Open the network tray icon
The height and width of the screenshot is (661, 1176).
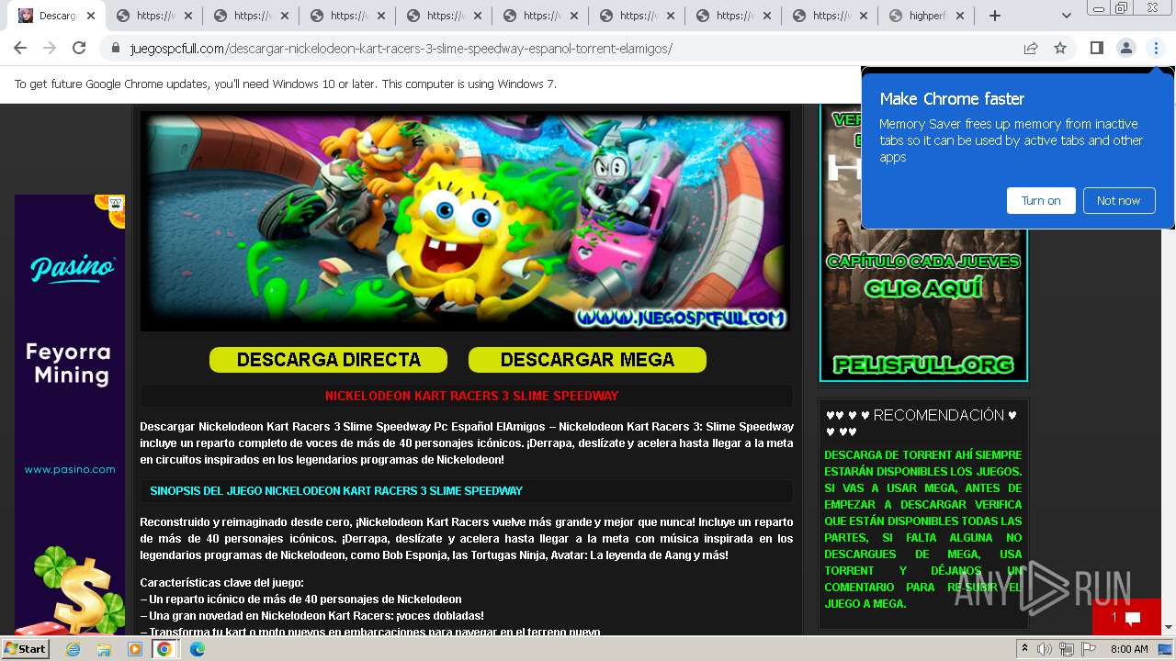click(x=1067, y=649)
